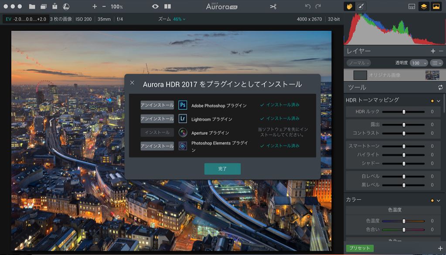Image resolution: width=446 pixels, height=255 pixels.
Task: Reset tools with the refresh icon
Action: [440, 87]
